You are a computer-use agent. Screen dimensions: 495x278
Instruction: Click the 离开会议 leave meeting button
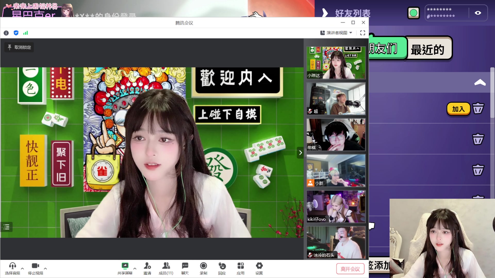click(350, 269)
